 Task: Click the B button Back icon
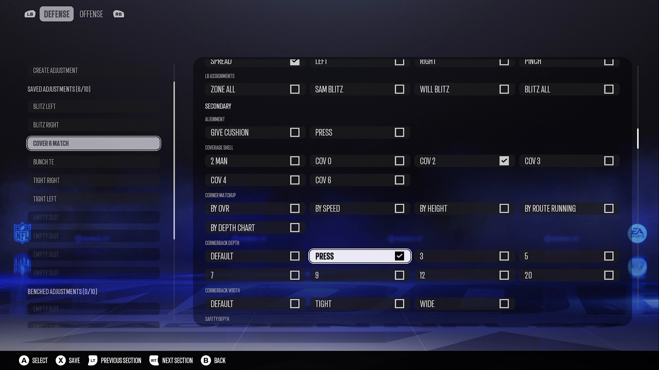point(206,360)
